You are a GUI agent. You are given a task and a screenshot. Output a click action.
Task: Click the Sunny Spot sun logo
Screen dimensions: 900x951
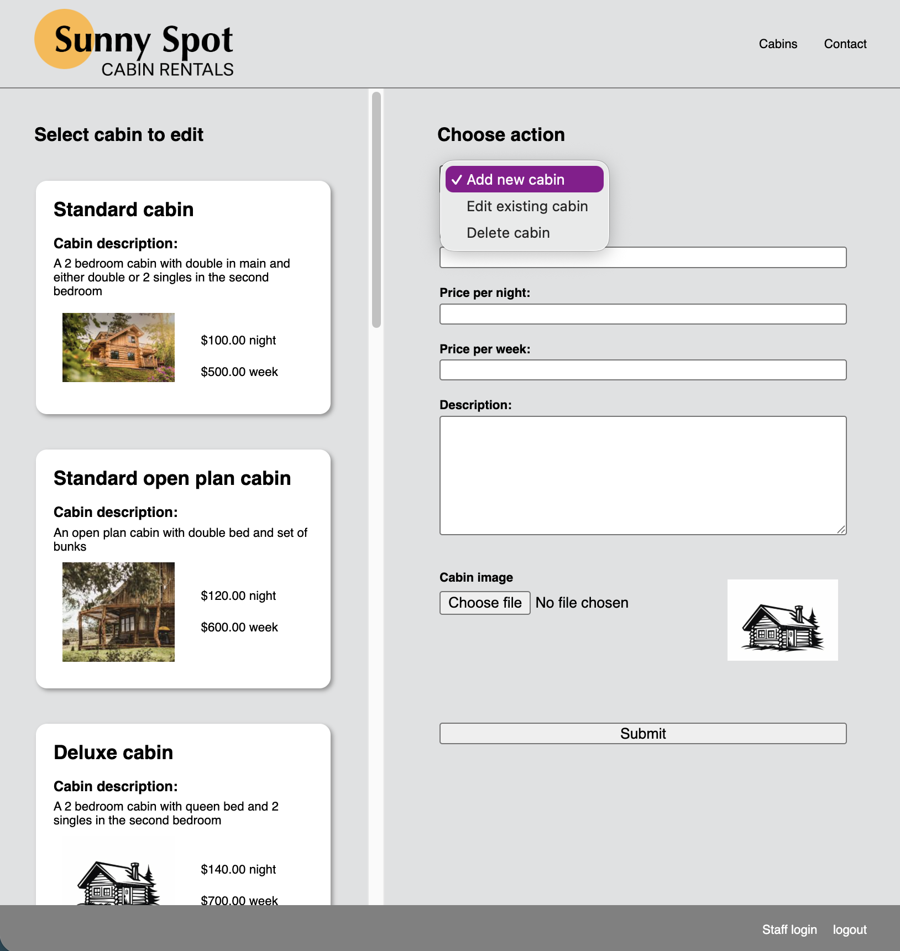click(64, 39)
